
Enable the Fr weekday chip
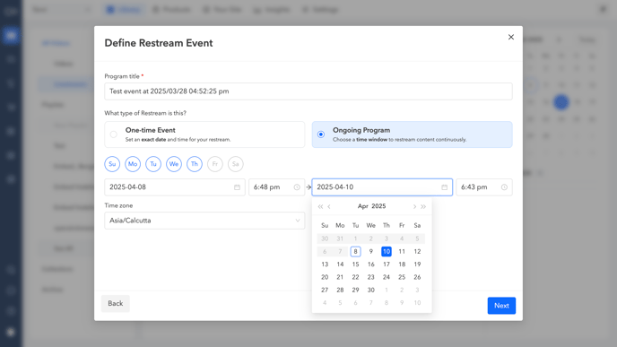215,164
